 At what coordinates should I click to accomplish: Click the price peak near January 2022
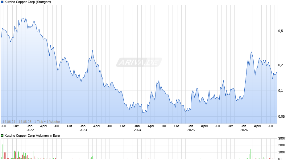click(26, 18)
